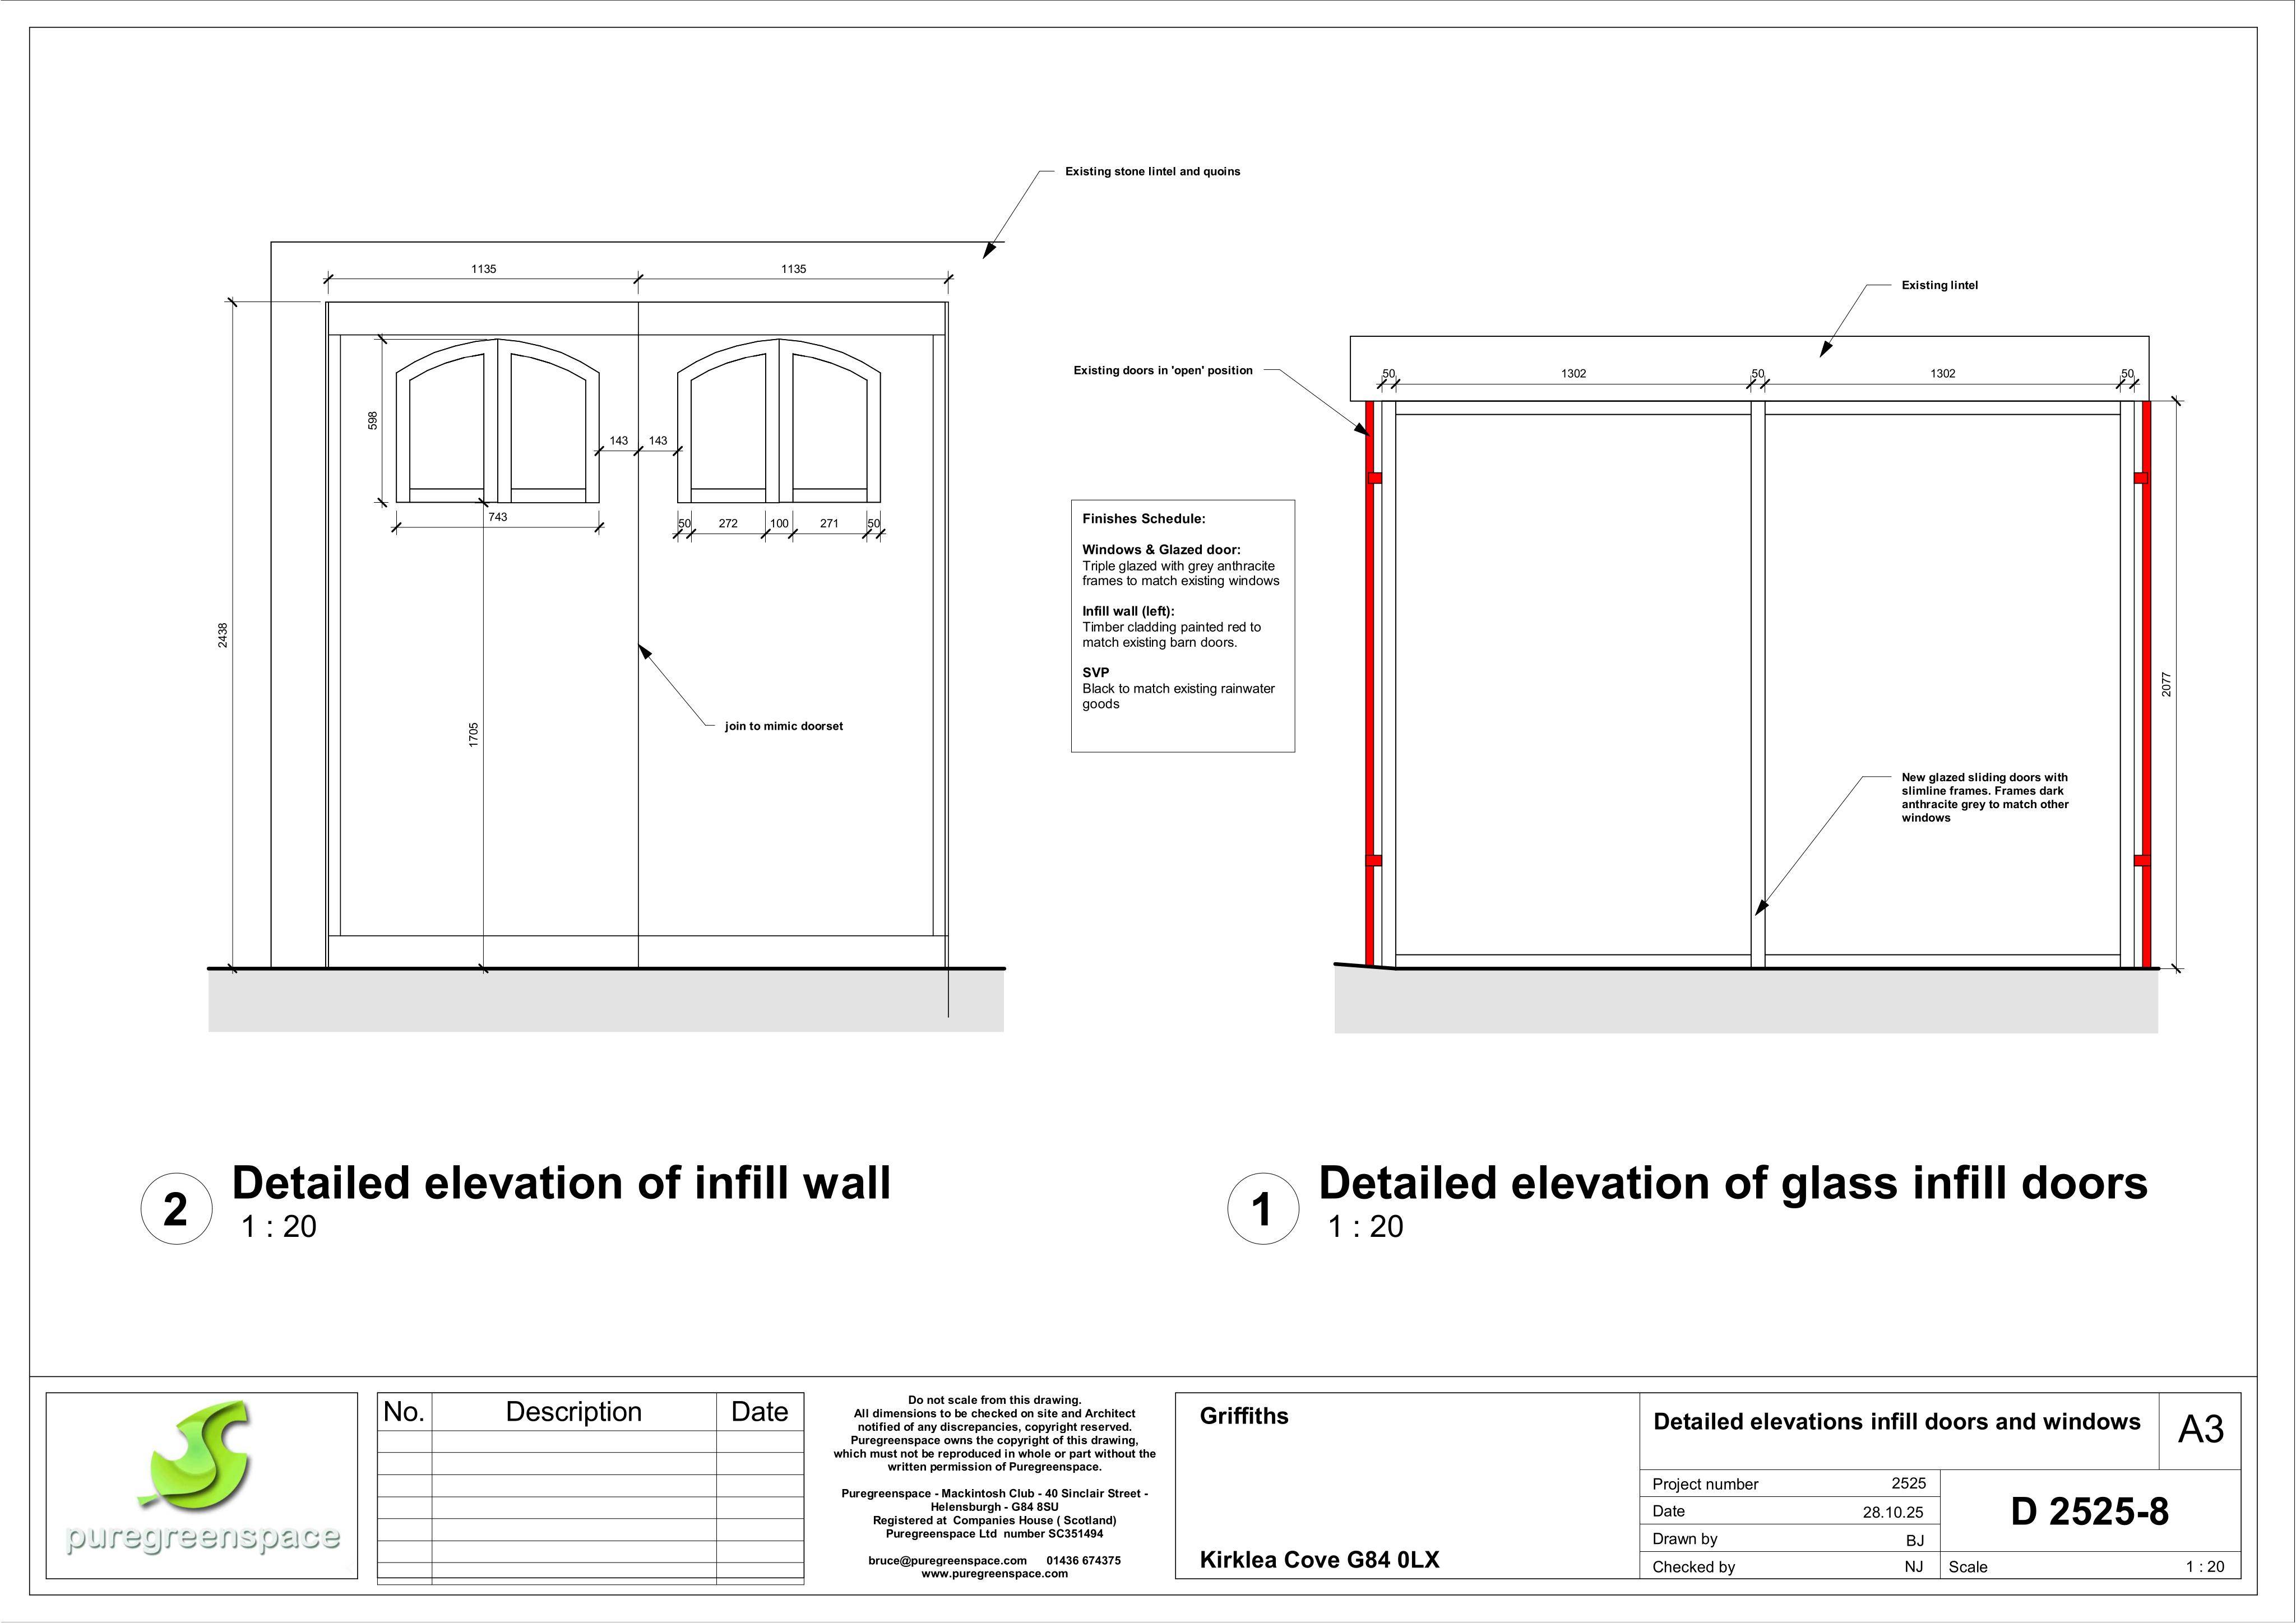Click the 'Kirklea Cove G84 0LX' address
This screenshot has width=2296, height=1623.
pos(1319,1560)
